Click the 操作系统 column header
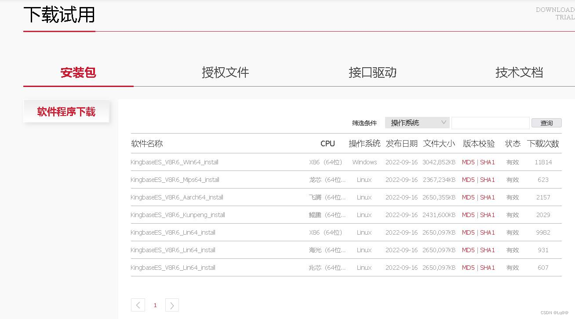The image size is (575, 319). click(x=364, y=144)
